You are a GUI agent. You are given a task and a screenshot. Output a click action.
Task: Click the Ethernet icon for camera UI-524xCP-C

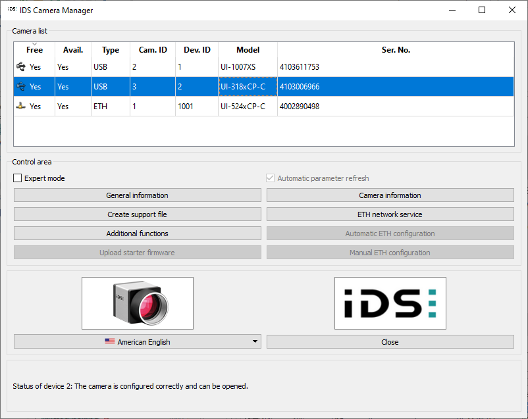point(21,106)
